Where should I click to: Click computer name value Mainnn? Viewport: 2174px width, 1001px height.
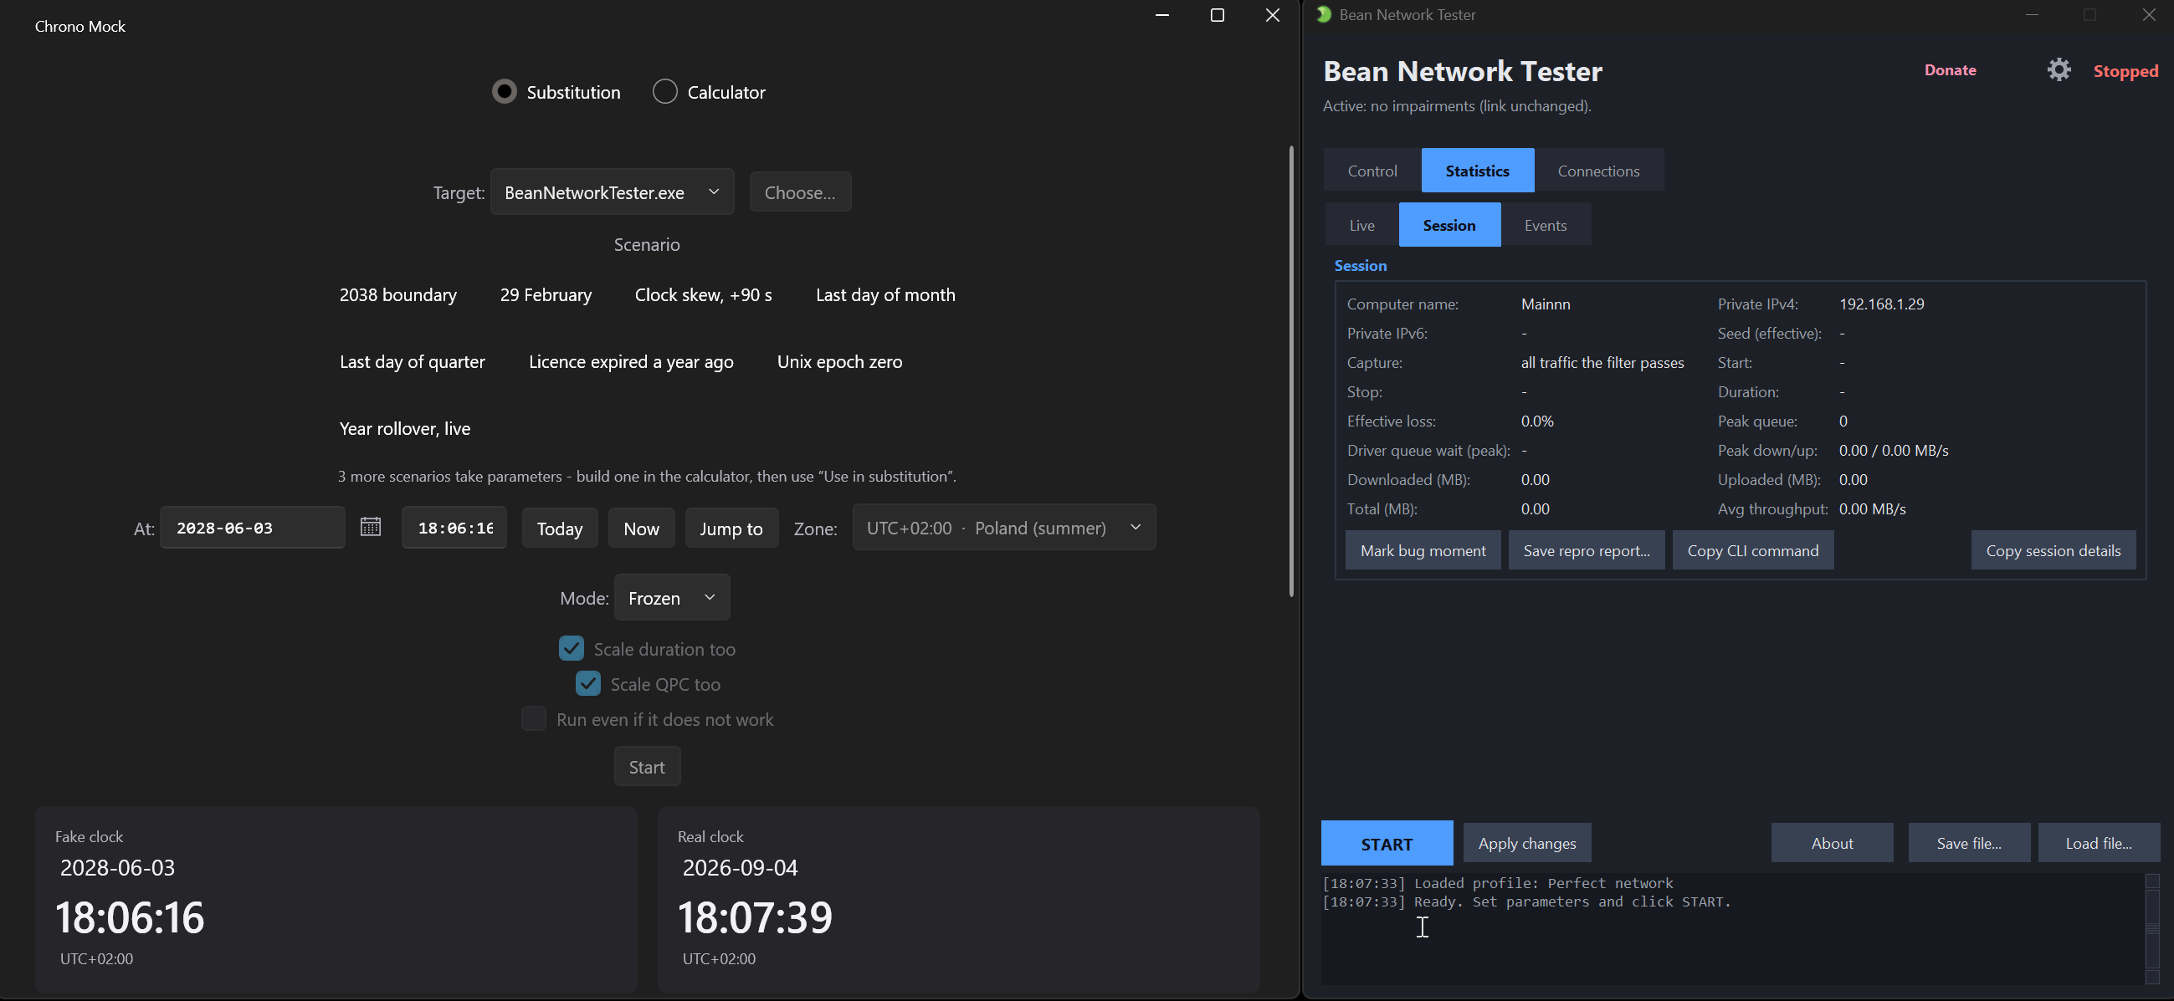click(x=1546, y=304)
